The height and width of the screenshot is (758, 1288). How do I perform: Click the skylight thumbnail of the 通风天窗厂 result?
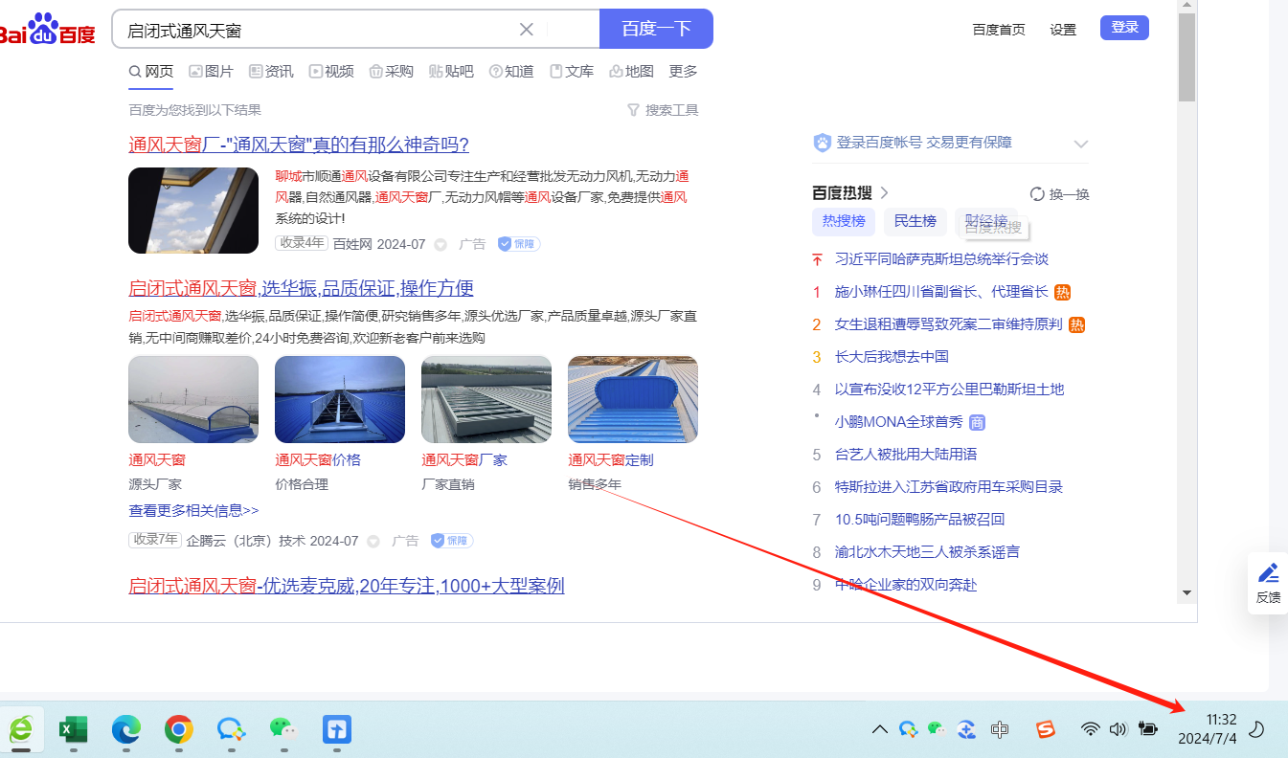click(193, 211)
